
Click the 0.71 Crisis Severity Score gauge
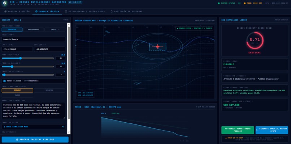[x=255, y=41]
